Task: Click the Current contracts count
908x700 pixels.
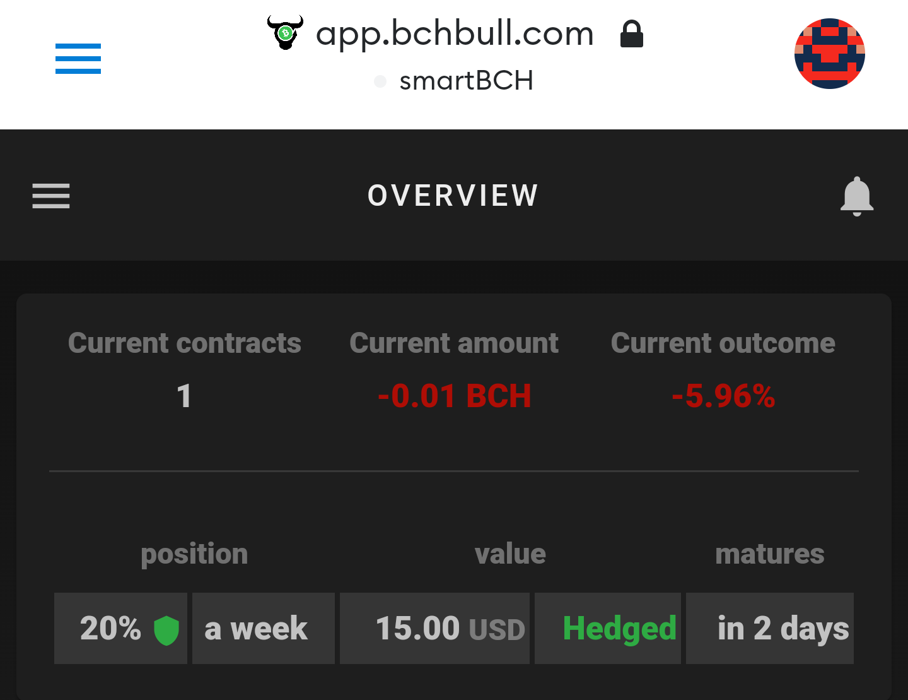Action: [184, 396]
